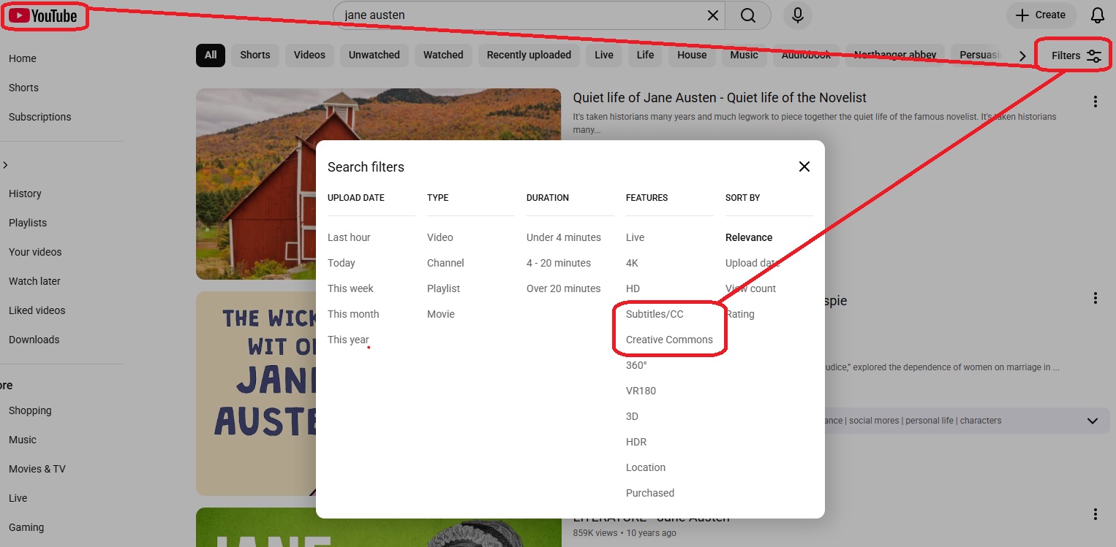Activate voice search with the microphone icon

point(797,15)
